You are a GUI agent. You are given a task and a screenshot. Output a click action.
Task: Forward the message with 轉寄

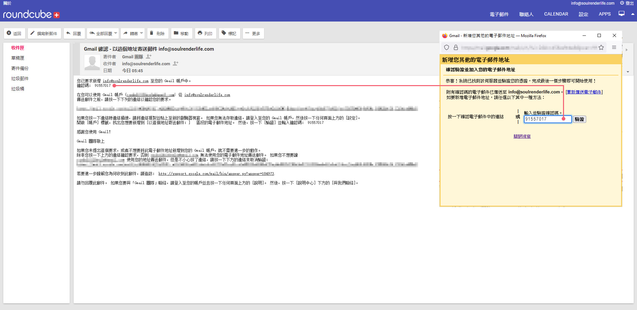tap(131, 33)
